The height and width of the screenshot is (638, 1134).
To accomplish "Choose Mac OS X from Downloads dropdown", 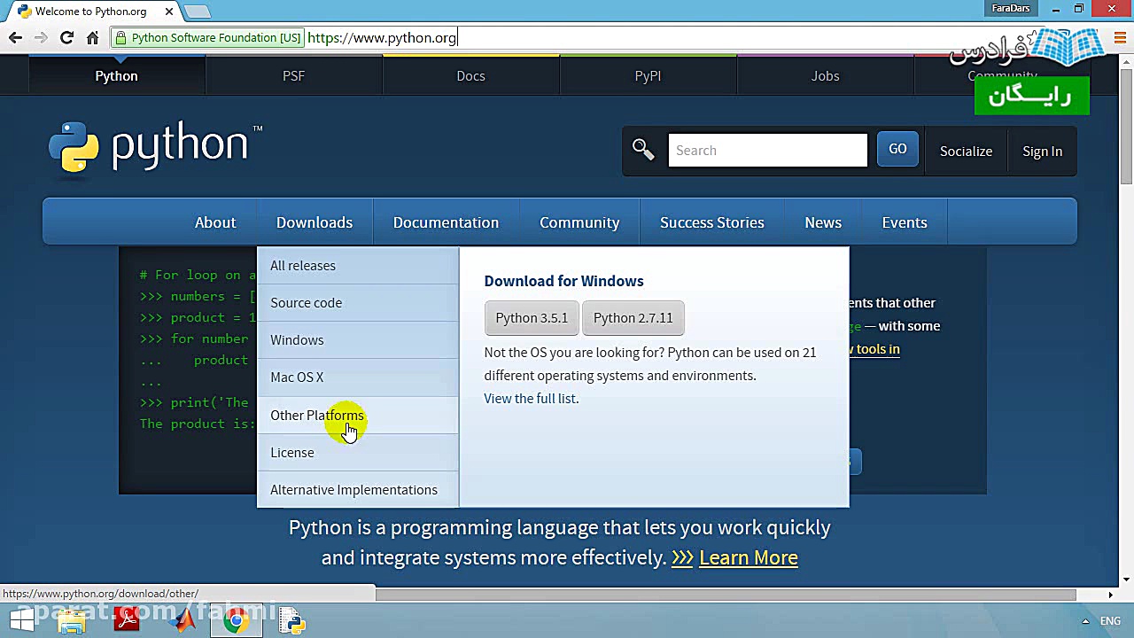I will [358, 377].
